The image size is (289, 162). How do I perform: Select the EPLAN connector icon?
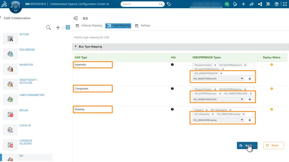pyautogui.click(x=10, y=115)
